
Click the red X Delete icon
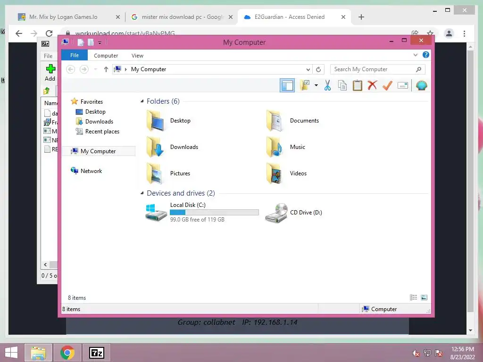tap(372, 85)
